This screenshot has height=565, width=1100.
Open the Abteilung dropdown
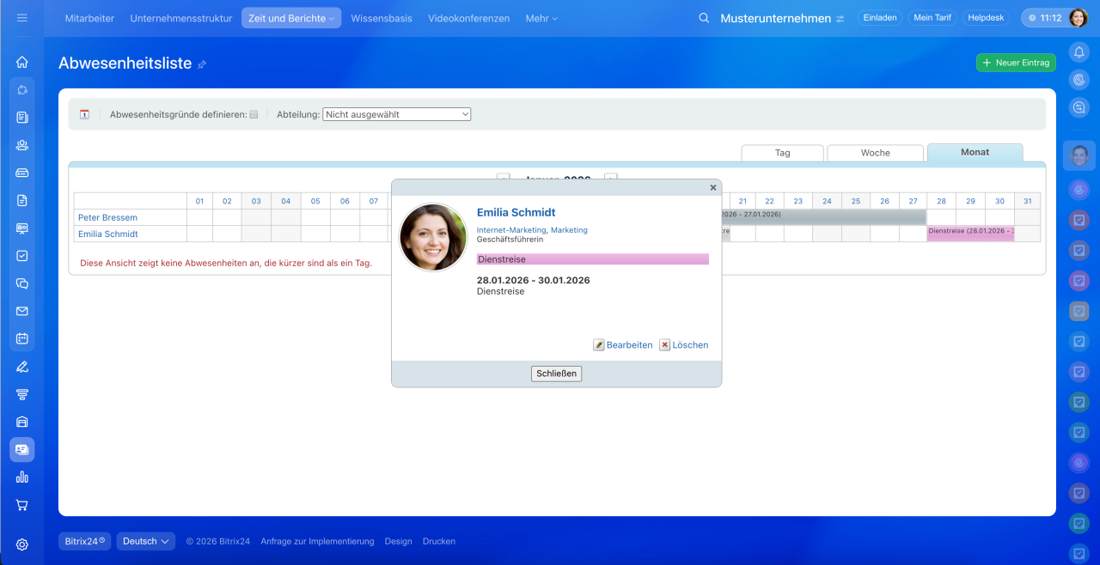(396, 114)
